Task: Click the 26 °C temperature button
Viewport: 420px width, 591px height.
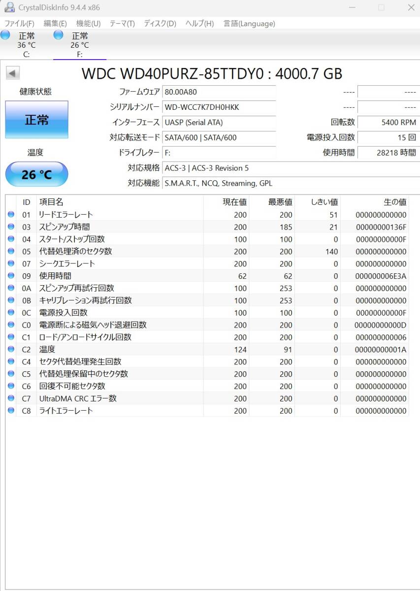Action: 36,174
